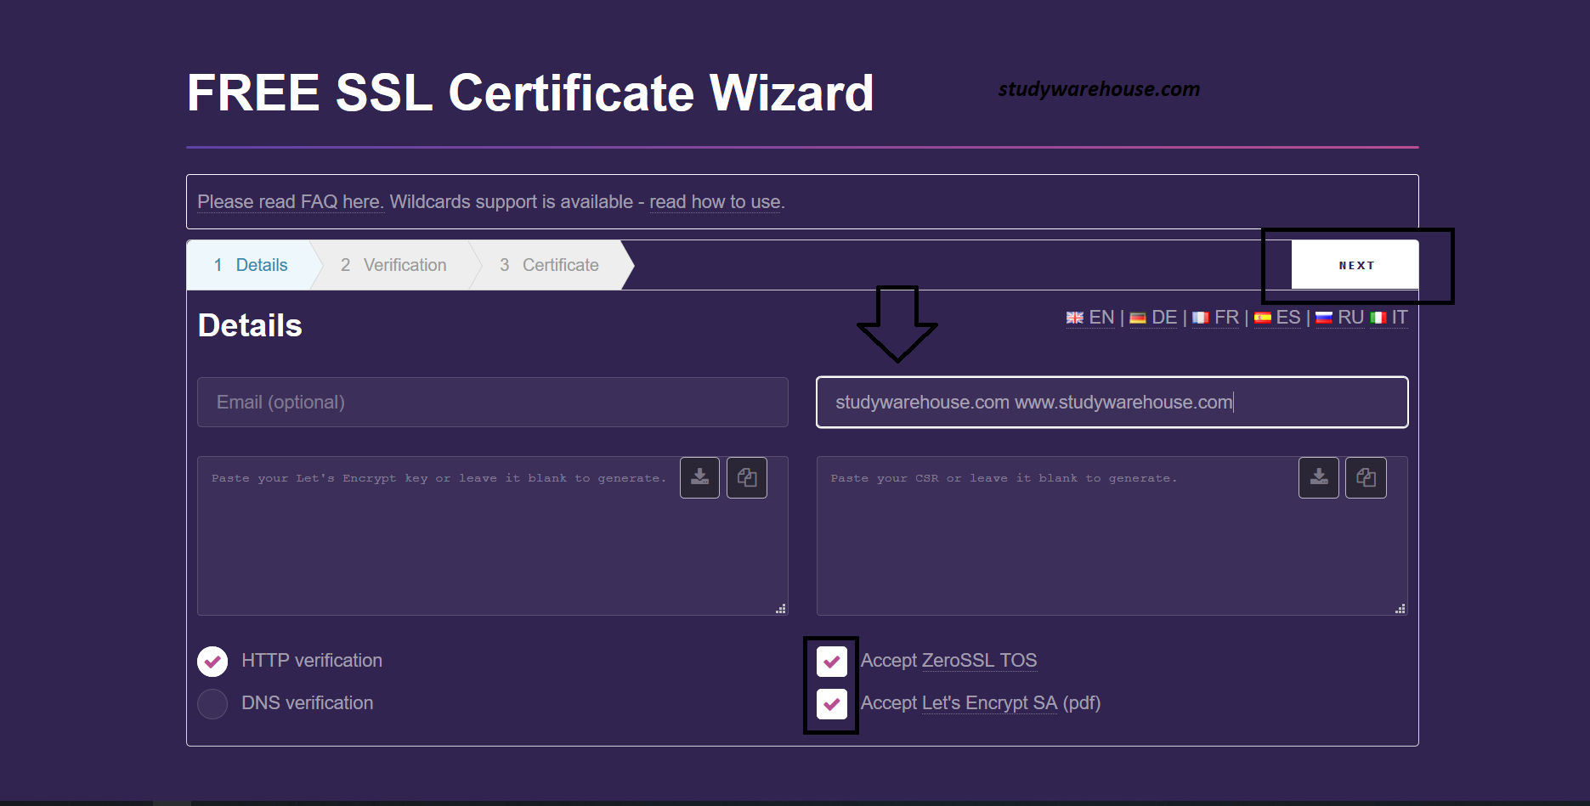The width and height of the screenshot is (1590, 806).
Task: Click the NEXT button
Action: pos(1355,265)
